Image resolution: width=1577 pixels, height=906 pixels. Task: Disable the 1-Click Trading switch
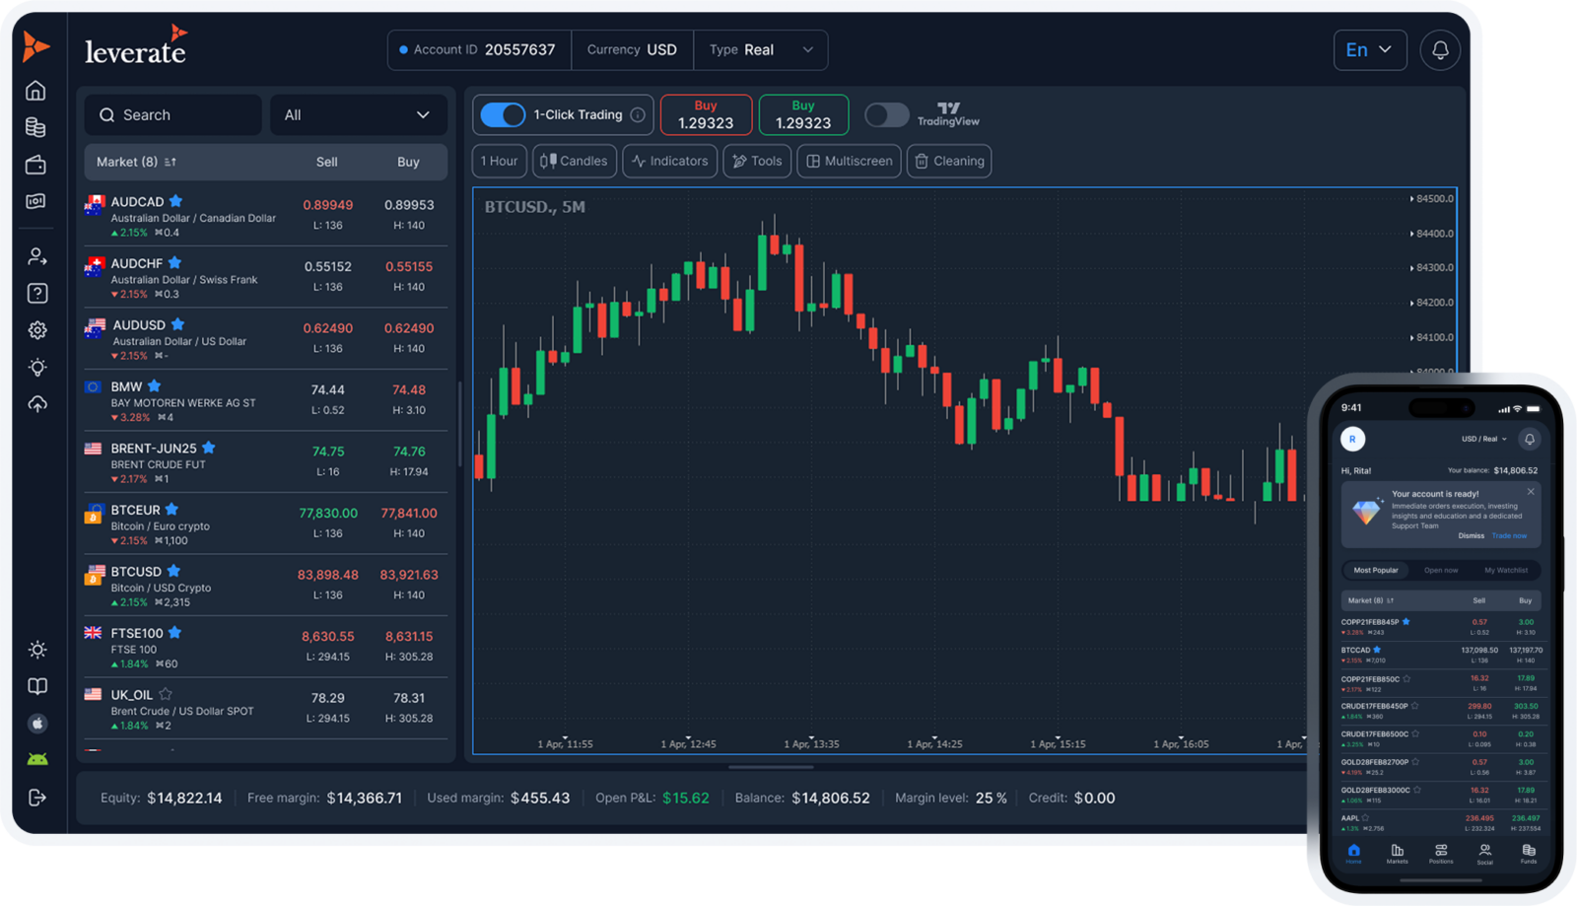(x=503, y=115)
